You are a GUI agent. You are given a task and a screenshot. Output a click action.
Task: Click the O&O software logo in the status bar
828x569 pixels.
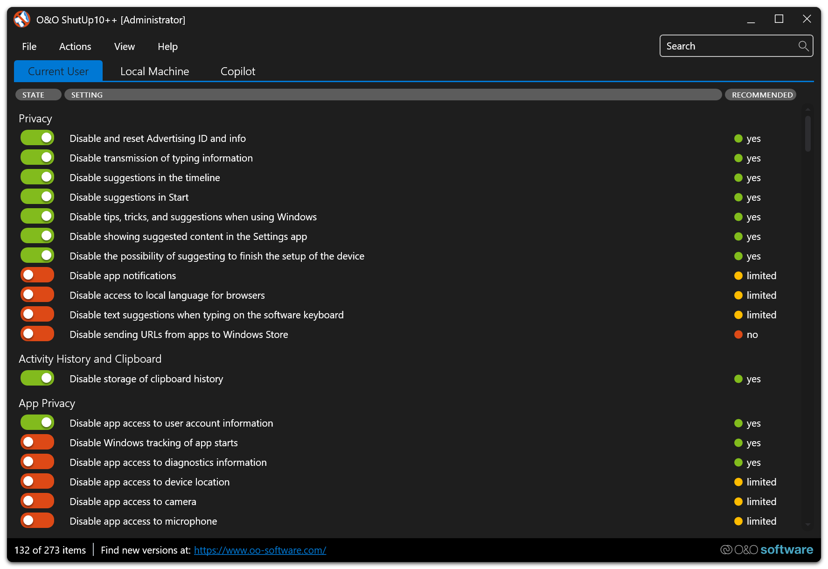point(767,550)
